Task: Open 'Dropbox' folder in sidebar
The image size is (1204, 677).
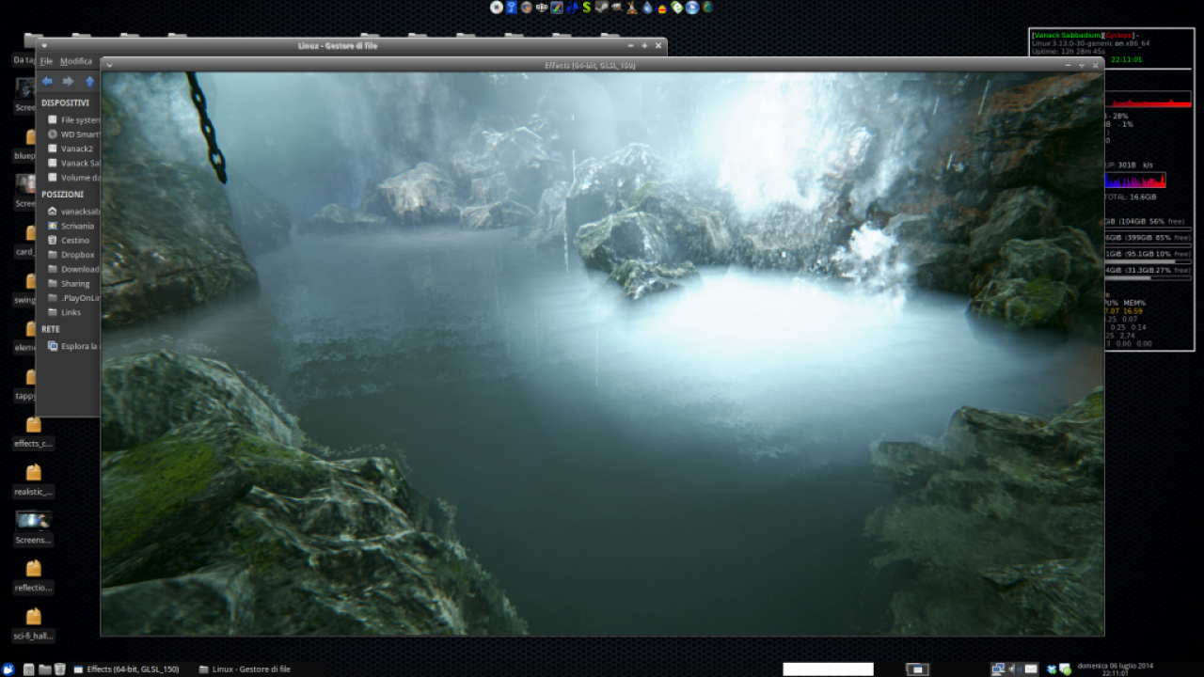Action: point(71,254)
